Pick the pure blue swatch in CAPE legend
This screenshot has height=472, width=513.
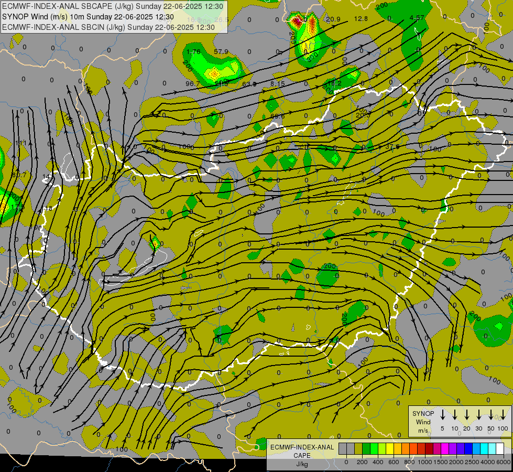(469, 449)
